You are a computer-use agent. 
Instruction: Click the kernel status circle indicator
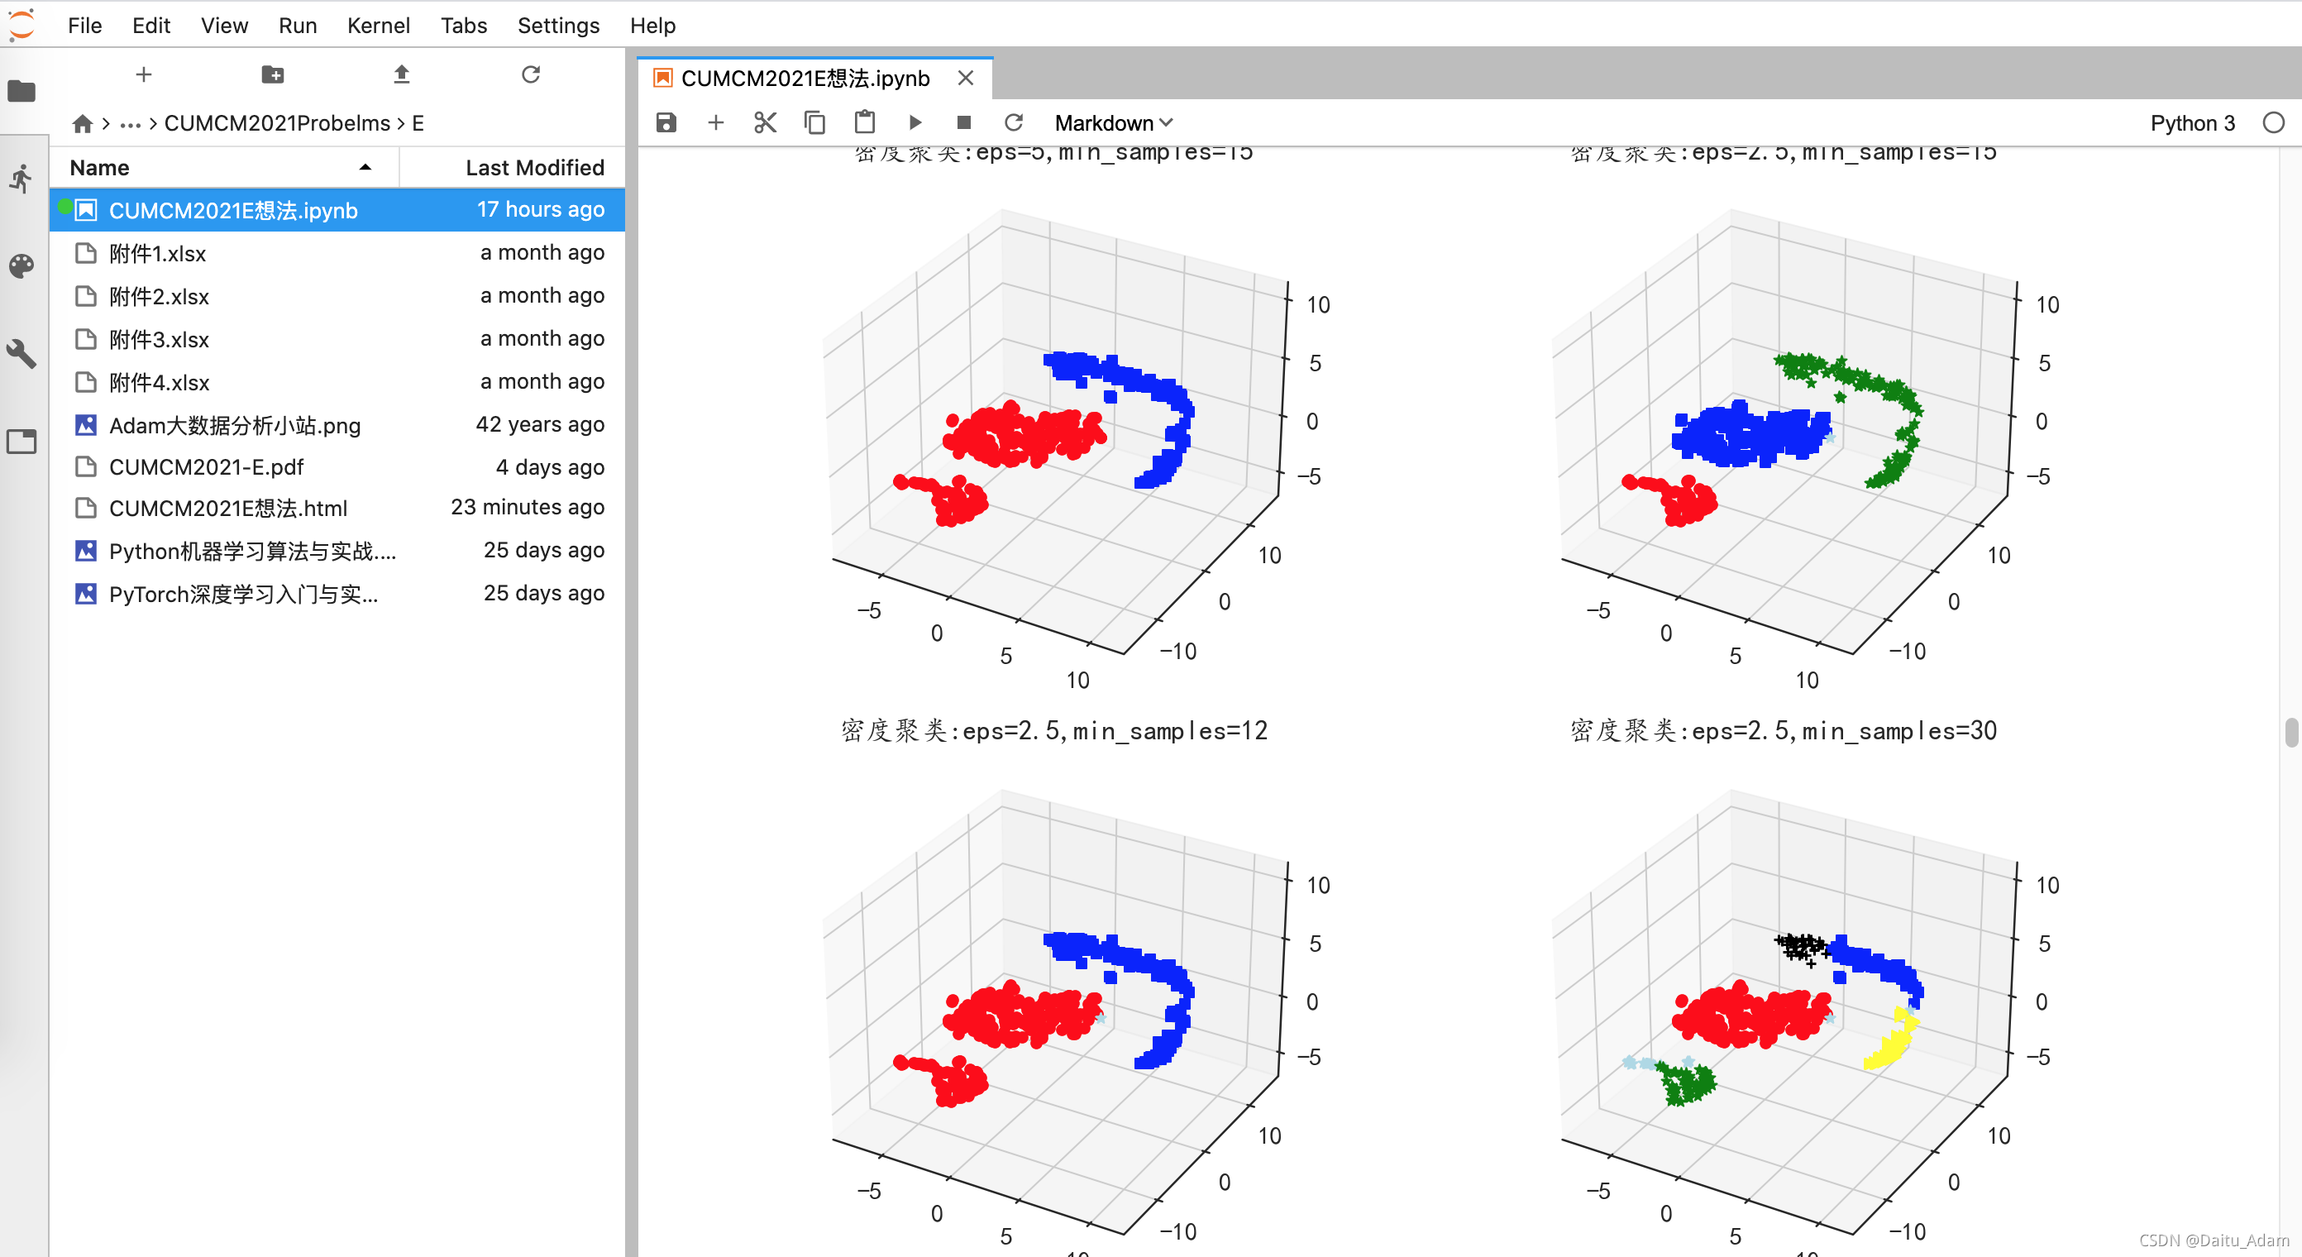(2273, 123)
